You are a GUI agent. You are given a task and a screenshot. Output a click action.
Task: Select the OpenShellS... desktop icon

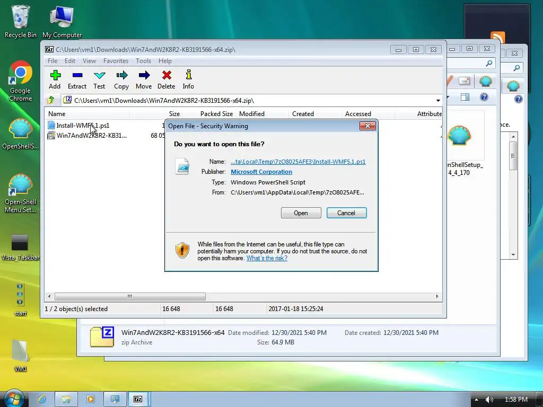21,134
